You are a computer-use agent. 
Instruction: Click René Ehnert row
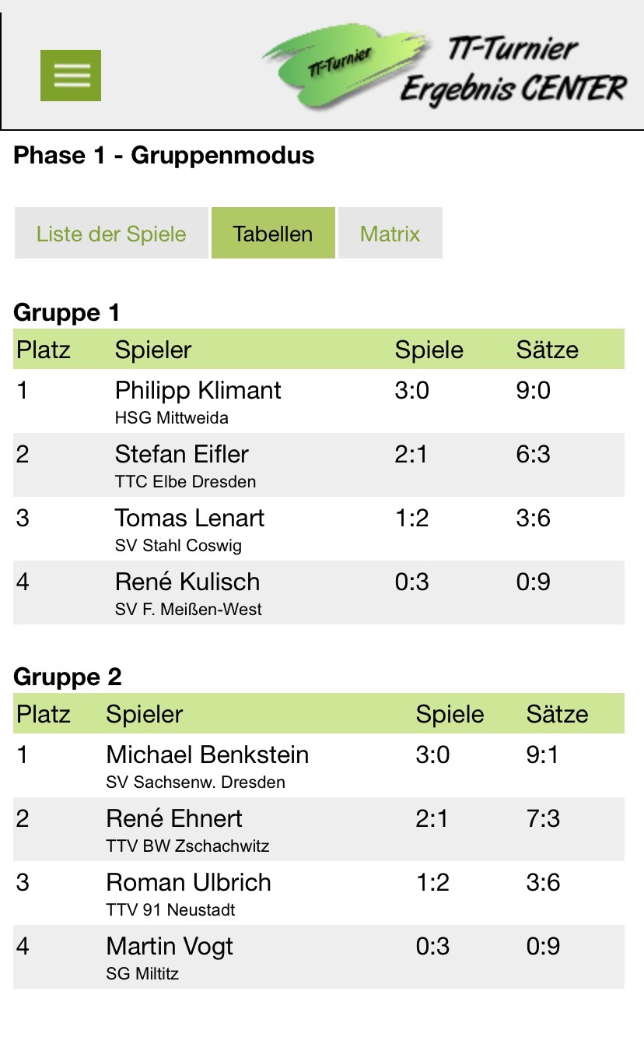319,829
